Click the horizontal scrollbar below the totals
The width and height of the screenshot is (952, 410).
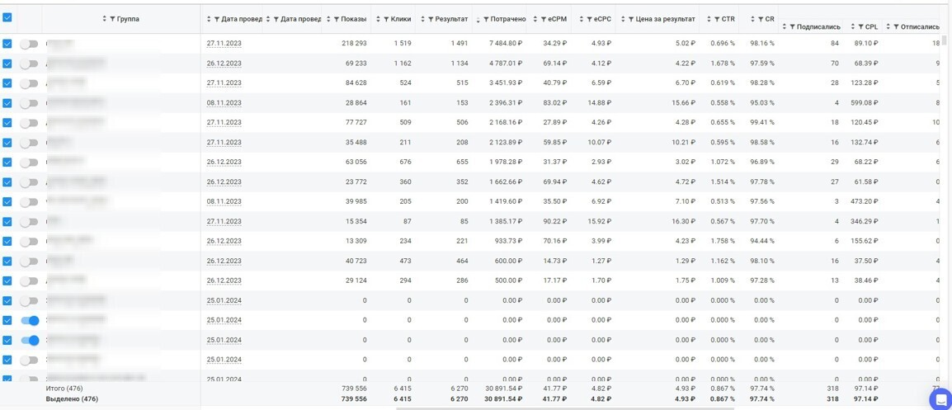tap(561, 408)
